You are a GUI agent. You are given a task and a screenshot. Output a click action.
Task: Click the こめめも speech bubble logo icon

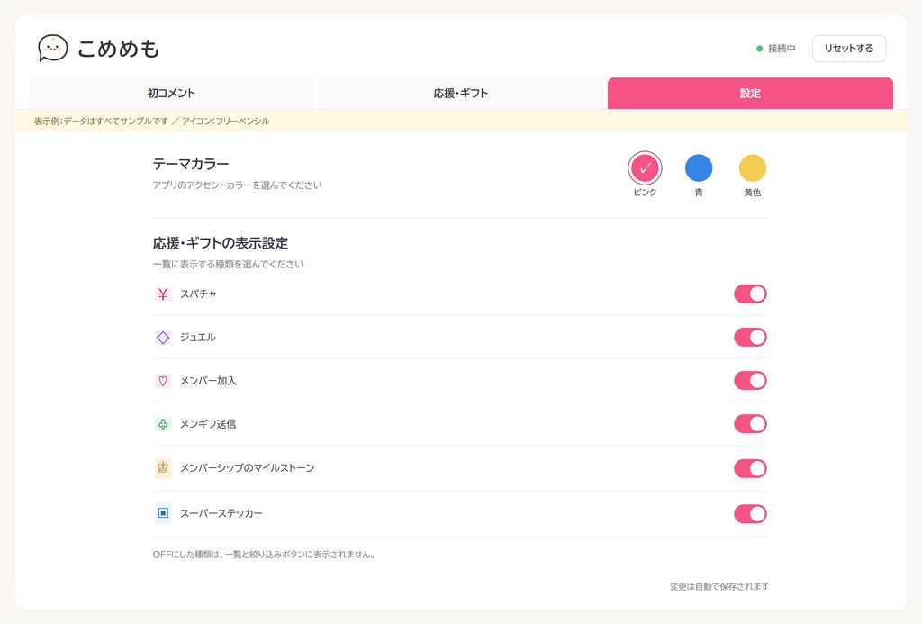click(53, 49)
